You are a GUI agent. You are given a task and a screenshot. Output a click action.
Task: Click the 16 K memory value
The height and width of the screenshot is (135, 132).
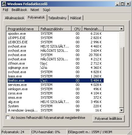point(98,110)
